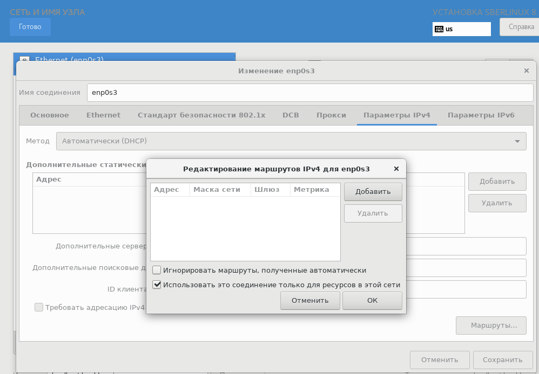Click the Готово button at top left
The width and height of the screenshot is (539, 374).
click(30, 26)
